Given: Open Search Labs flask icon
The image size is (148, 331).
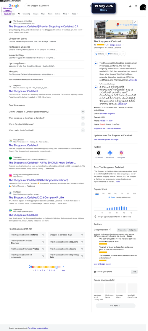Looking at the screenshot, I should 130,6.
